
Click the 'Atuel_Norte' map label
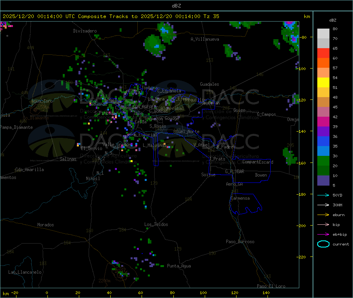pyautogui.click(x=186, y=132)
